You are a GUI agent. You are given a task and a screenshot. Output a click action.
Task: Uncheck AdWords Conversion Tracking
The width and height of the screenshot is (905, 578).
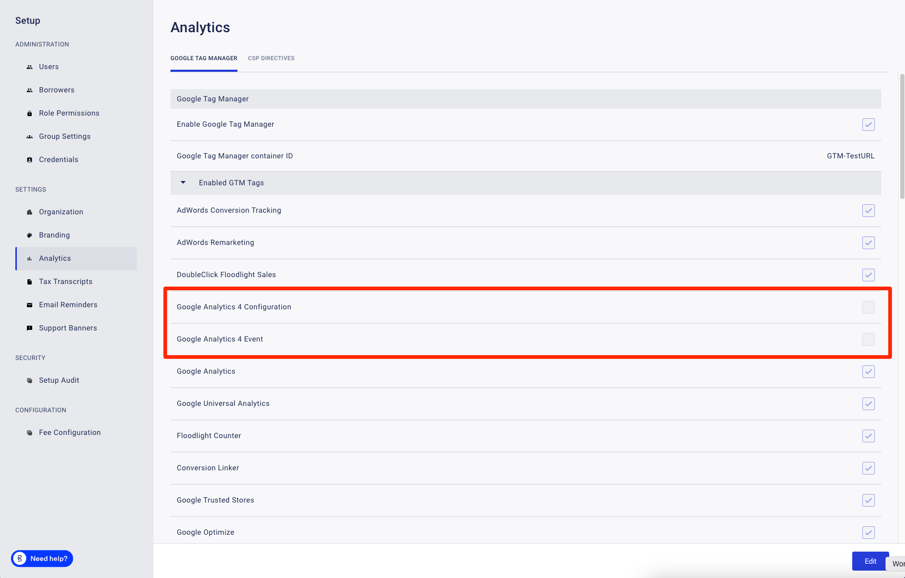tap(869, 211)
